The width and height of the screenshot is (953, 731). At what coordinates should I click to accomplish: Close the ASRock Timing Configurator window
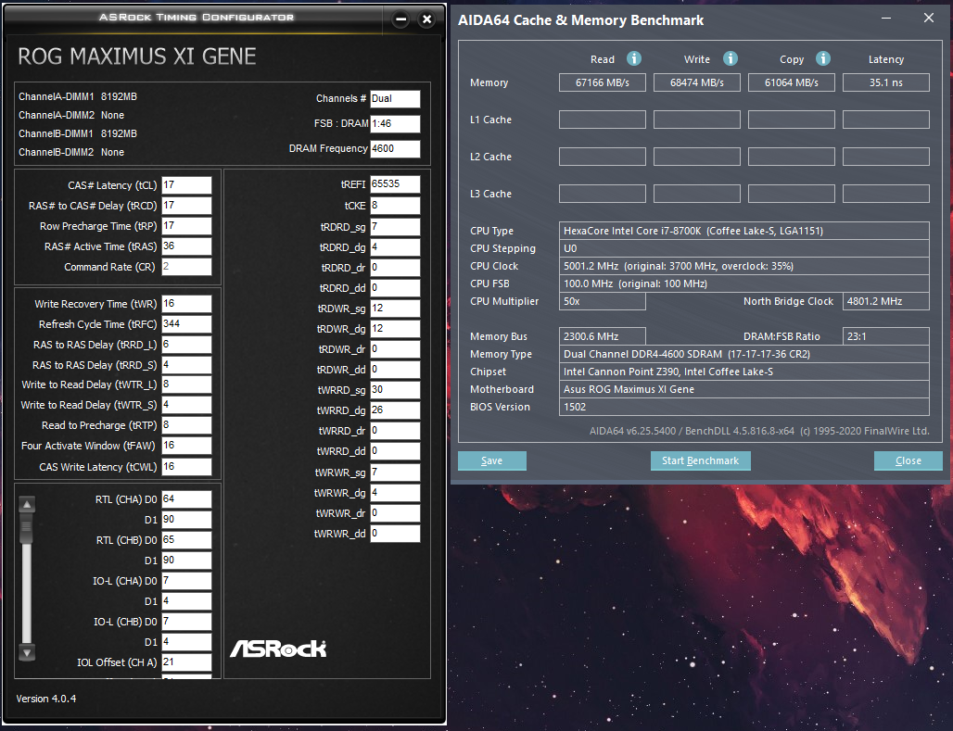427,19
